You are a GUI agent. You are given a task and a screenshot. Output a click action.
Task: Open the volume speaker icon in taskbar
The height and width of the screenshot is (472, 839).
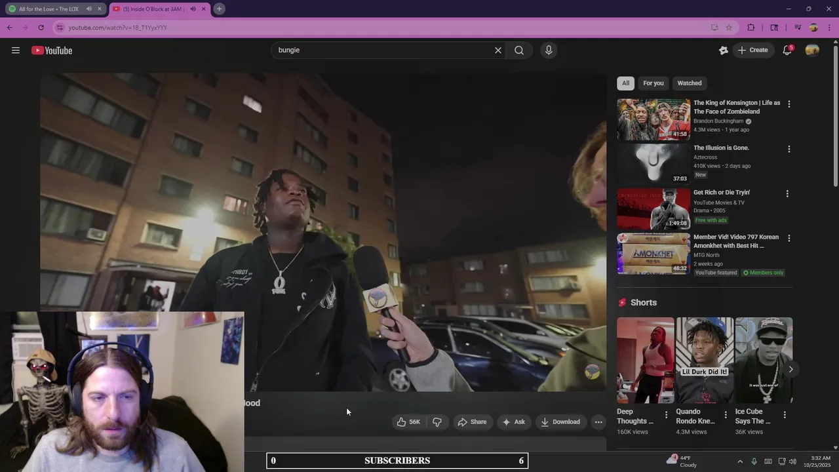coord(792,462)
